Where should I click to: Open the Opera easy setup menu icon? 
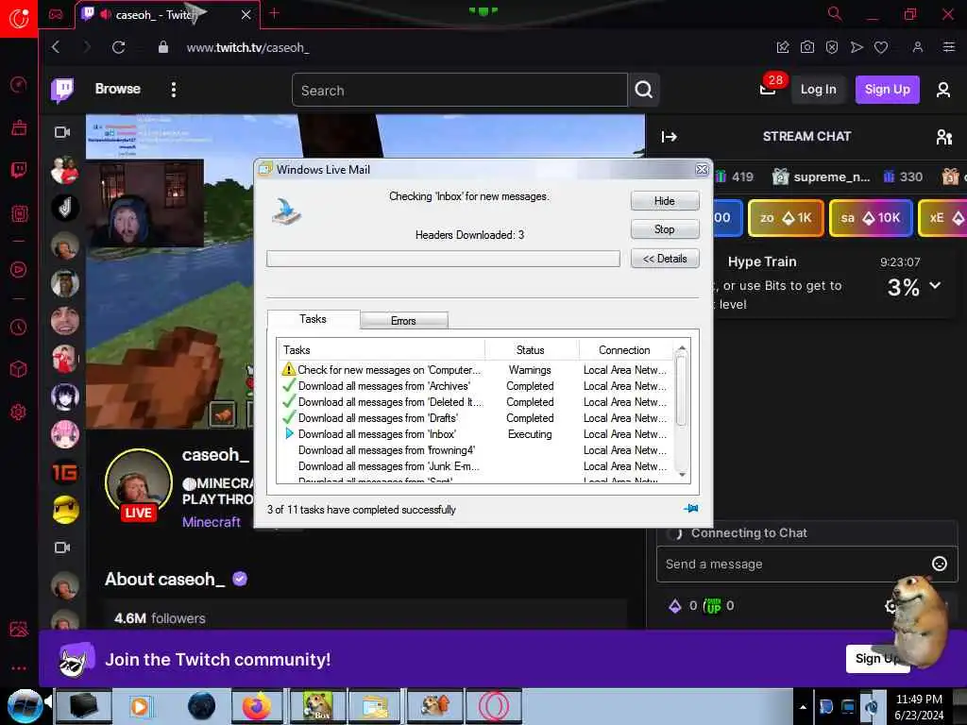coord(949,47)
